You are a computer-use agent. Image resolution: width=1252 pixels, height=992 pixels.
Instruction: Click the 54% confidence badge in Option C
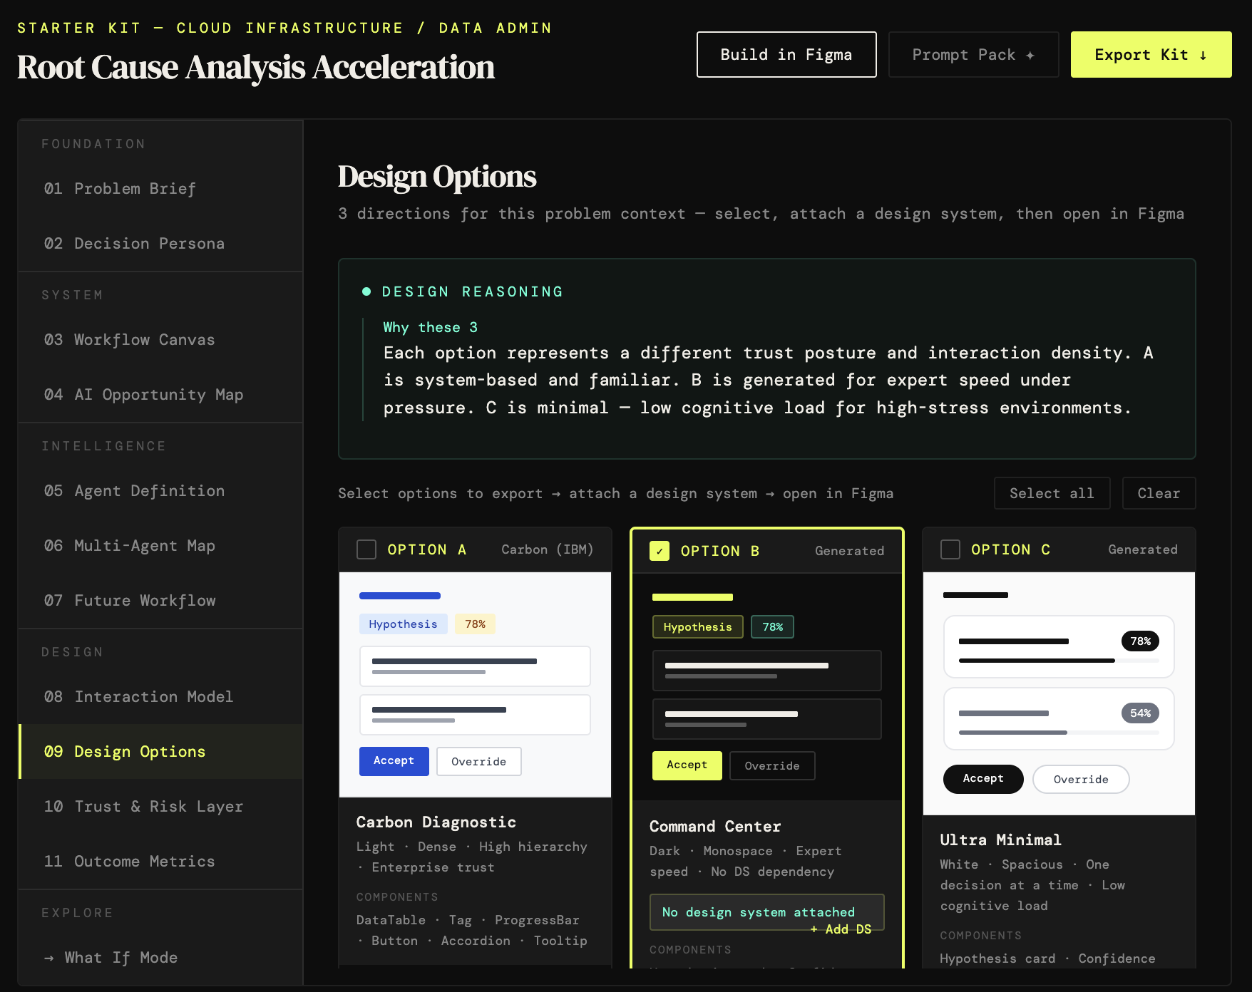coord(1140,713)
